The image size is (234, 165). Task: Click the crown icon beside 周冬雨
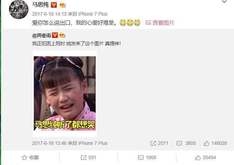(62, 35)
